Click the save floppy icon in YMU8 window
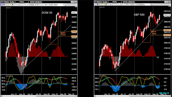This screenshot has height=97, width=172. [4, 5]
